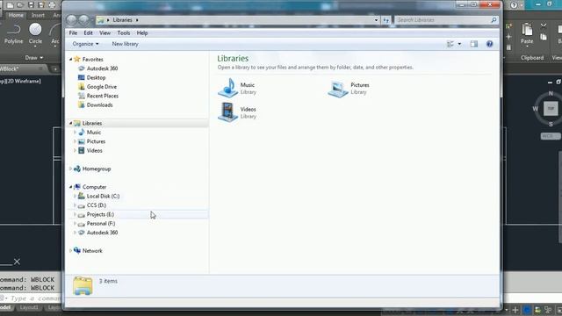The image size is (562, 316).
Task: Expand the Homegroup node arrow
Action: [70, 169]
